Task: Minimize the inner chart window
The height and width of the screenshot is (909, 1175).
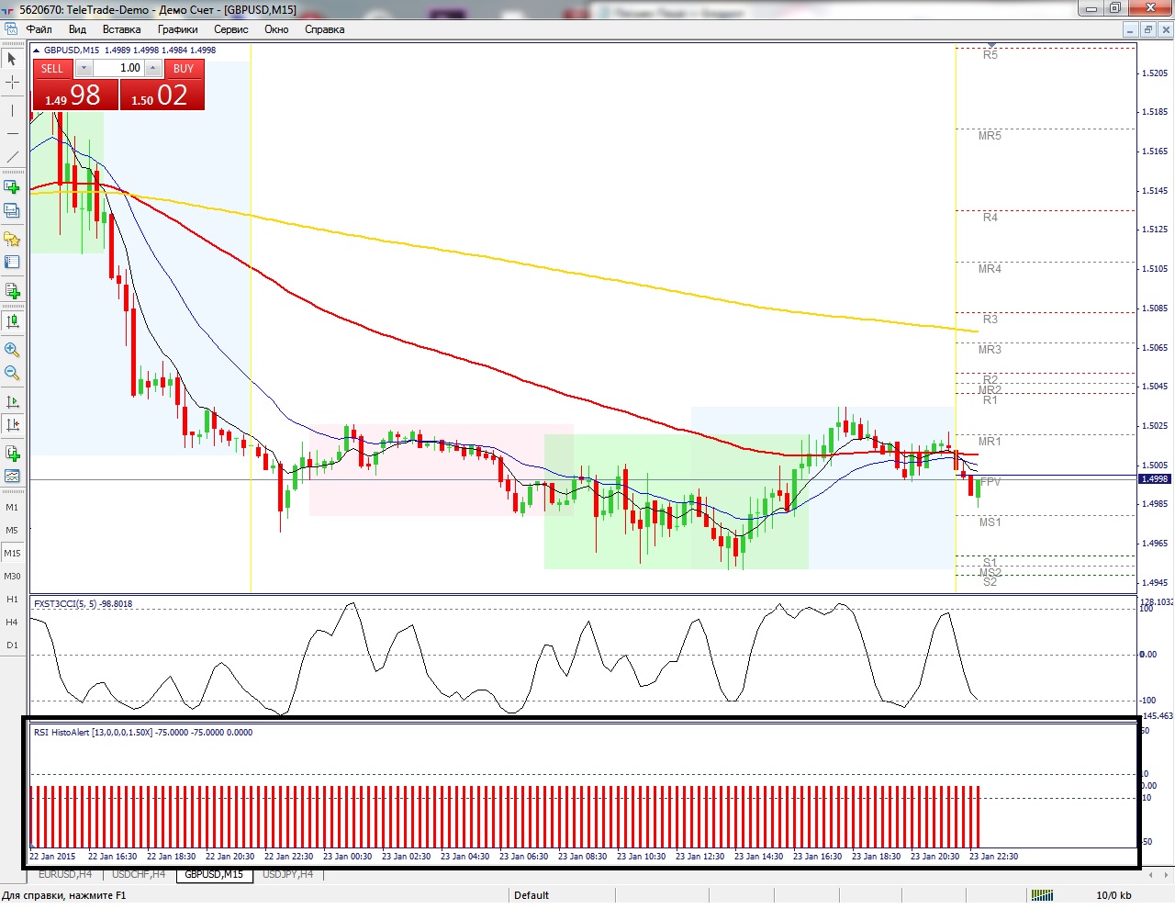Action: [1130, 29]
